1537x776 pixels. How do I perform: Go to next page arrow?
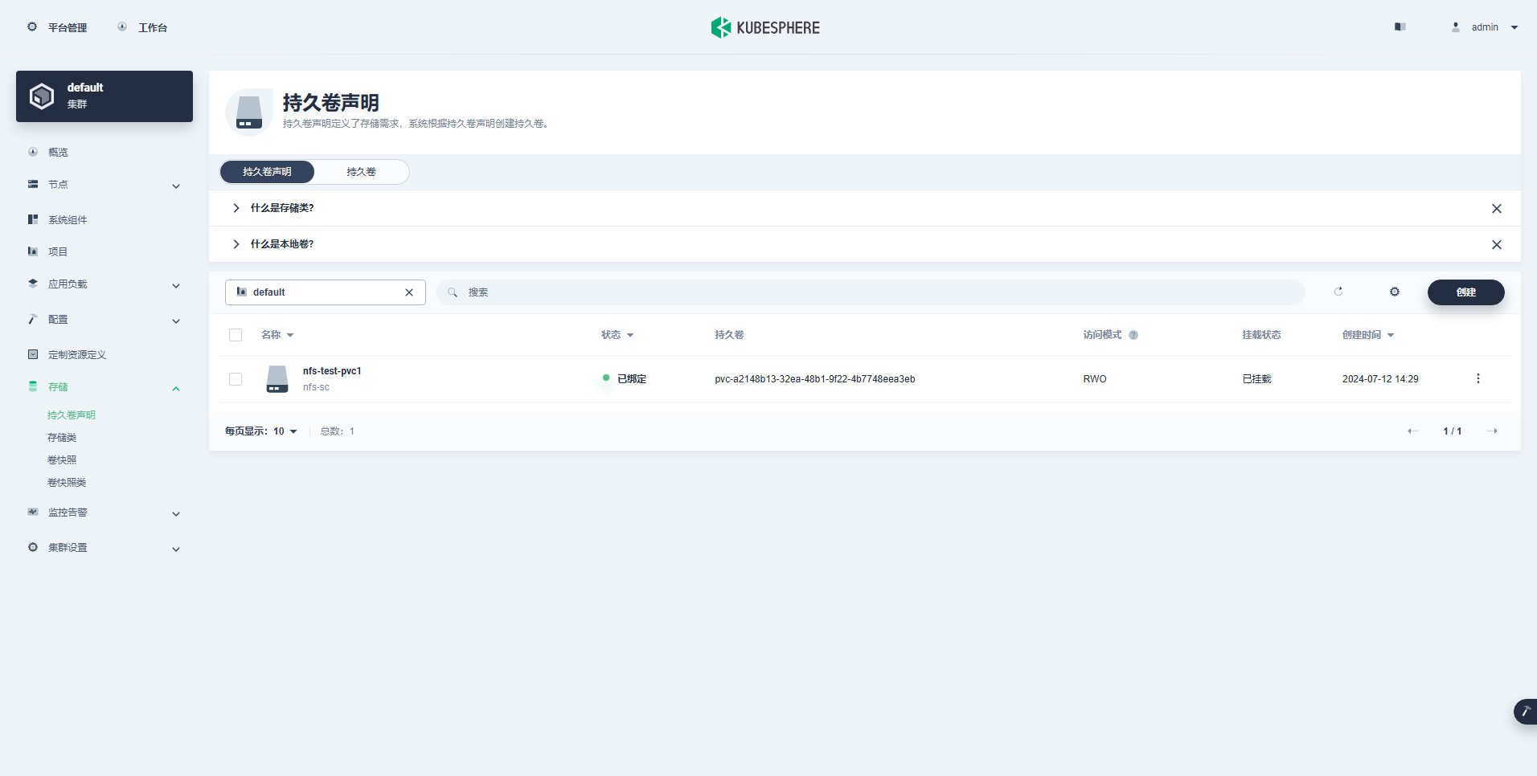1492,431
